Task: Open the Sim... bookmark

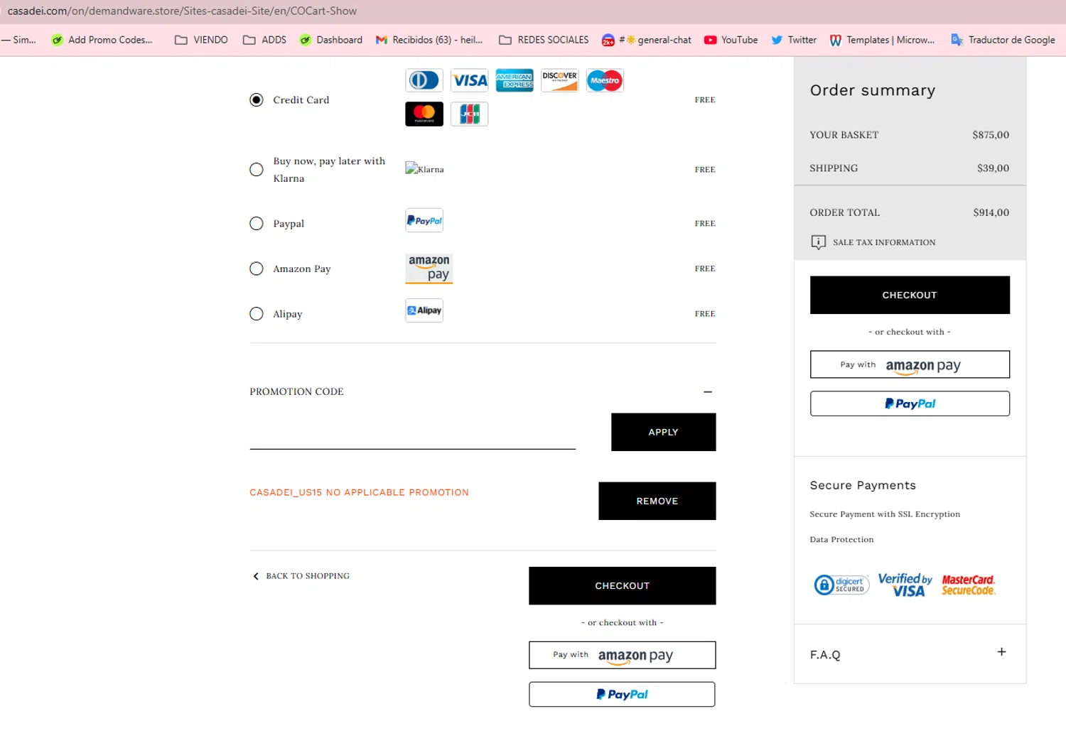Action: pos(19,40)
